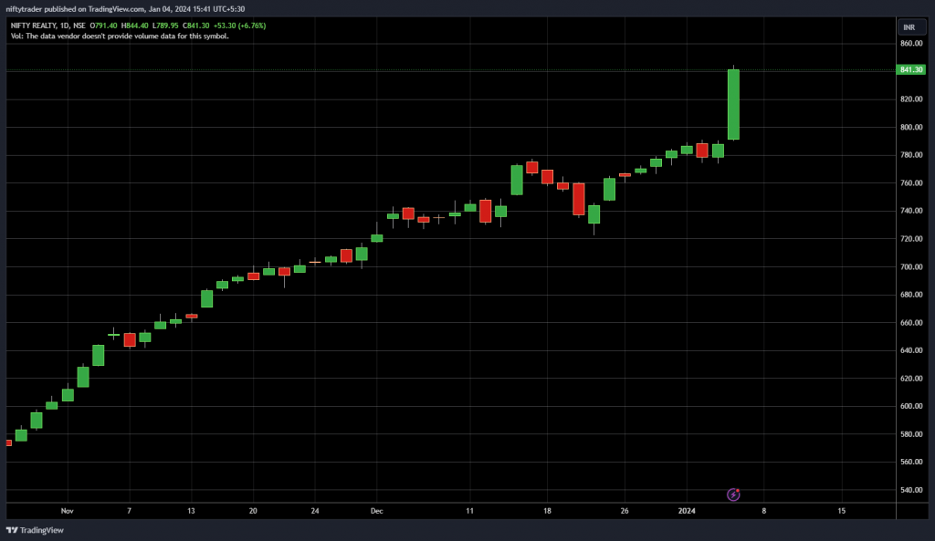Click the INR currency button
Screen dimensions: 935x541
[x=911, y=27]
